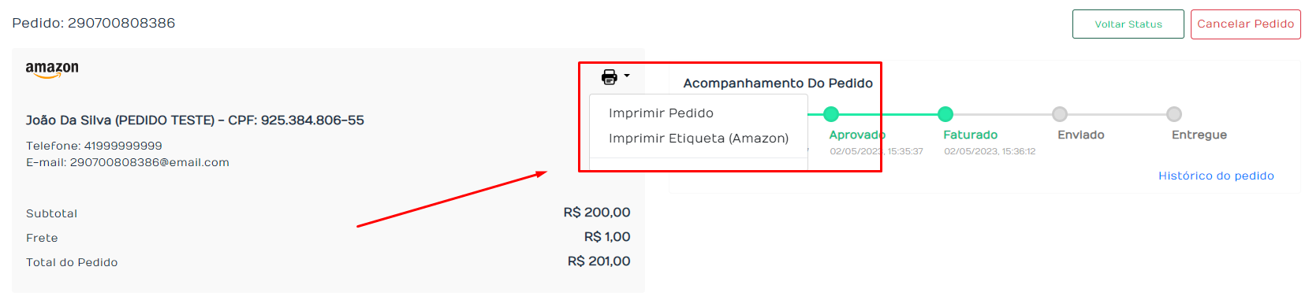Click the Faturado step label
Viewport: 1309px width, 300px height.
tap(971, 135)
